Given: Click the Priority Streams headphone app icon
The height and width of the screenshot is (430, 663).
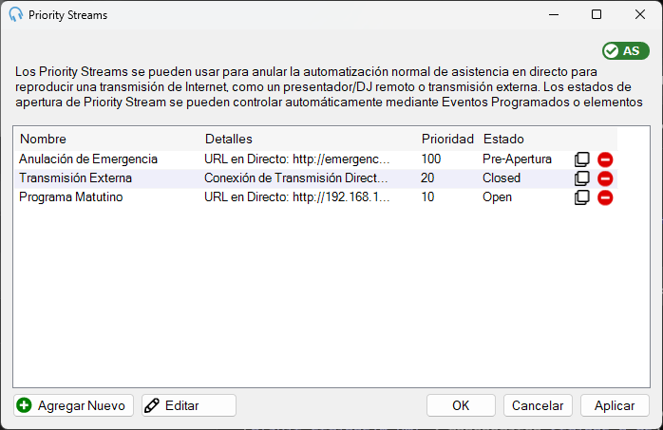Looking at the screenshot, I should (15, 15).
